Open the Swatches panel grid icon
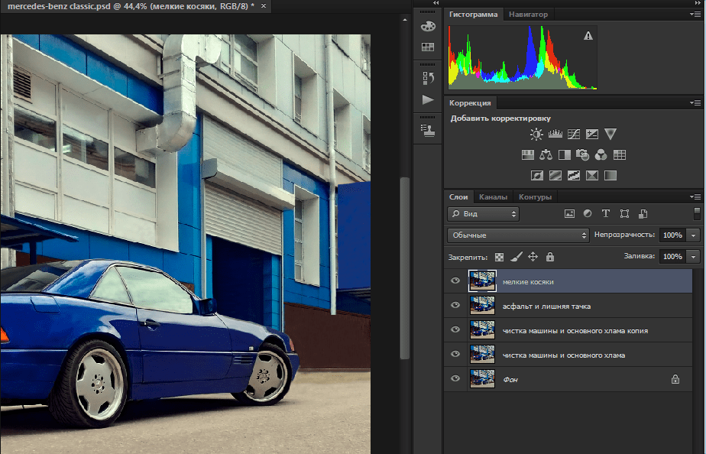 (428, 47)
